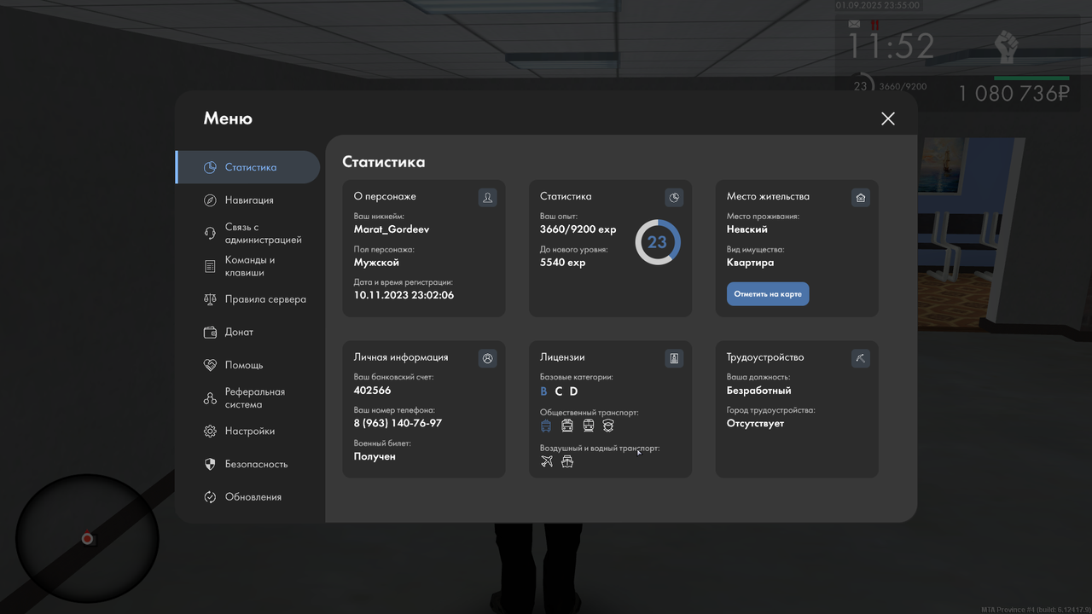Click the pie chart icon in Статистика card

(x=674, y=198)
